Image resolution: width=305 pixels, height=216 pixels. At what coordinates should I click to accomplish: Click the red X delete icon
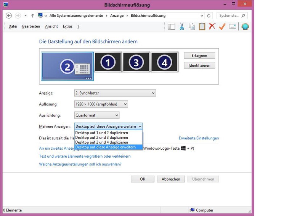tap(212, 26)
